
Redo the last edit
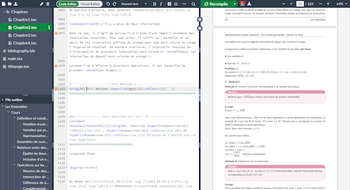pyautogui.click(x=114, y=4)
